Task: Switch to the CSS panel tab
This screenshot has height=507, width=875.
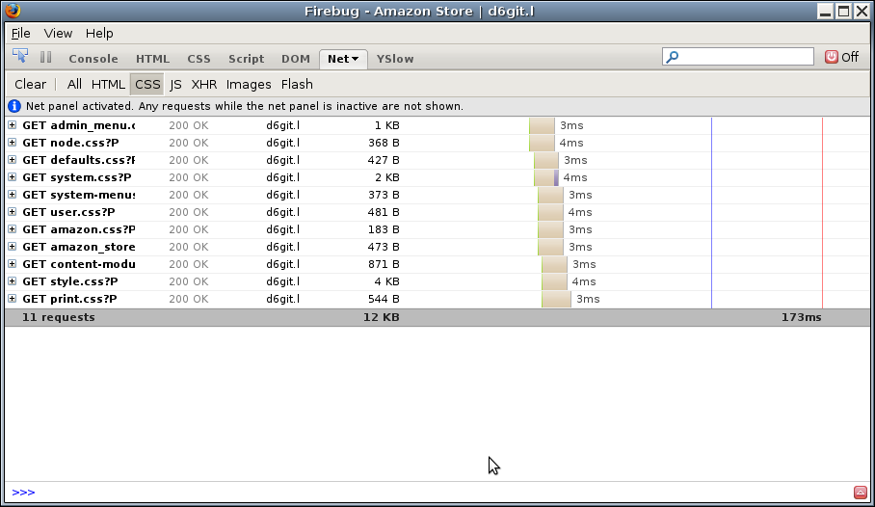Action: [199, 59]
